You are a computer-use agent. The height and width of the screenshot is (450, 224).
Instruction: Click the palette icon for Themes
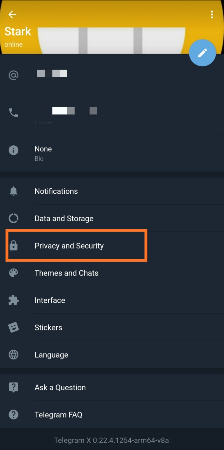click(13, 273)
